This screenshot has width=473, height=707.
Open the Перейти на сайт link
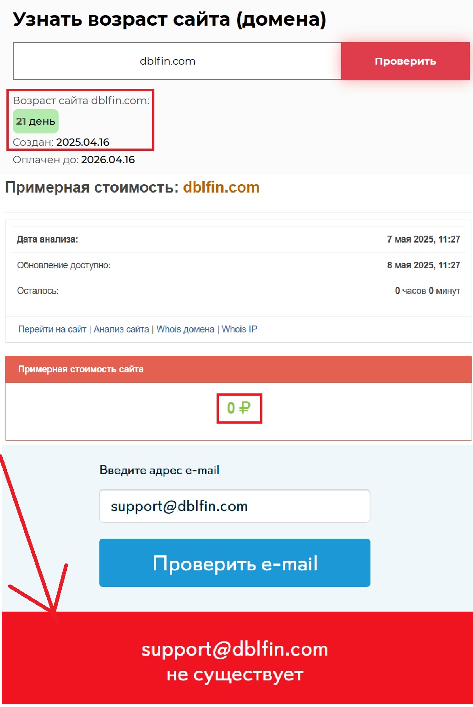52,329
